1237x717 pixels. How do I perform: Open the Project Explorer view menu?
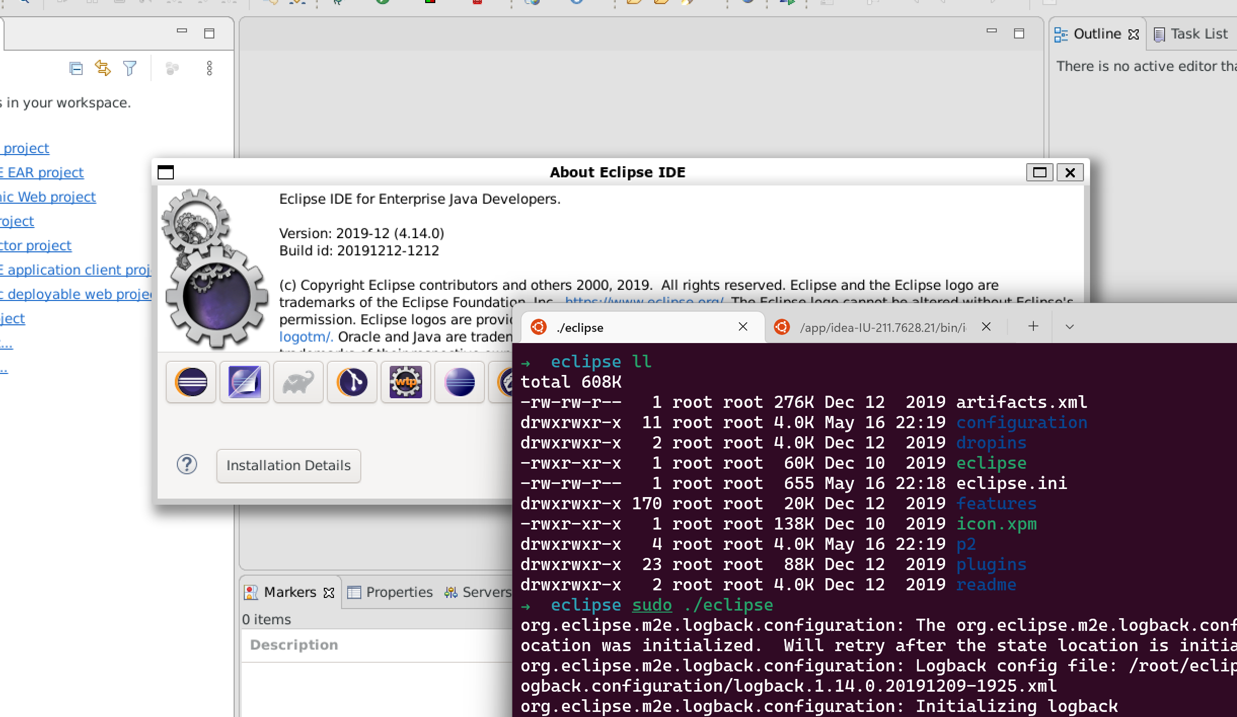(210, 68)
